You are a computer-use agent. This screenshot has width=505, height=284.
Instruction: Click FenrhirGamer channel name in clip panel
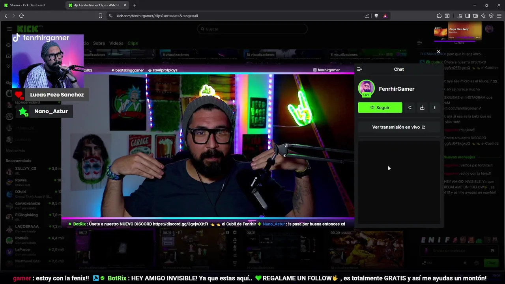(397, 89)
